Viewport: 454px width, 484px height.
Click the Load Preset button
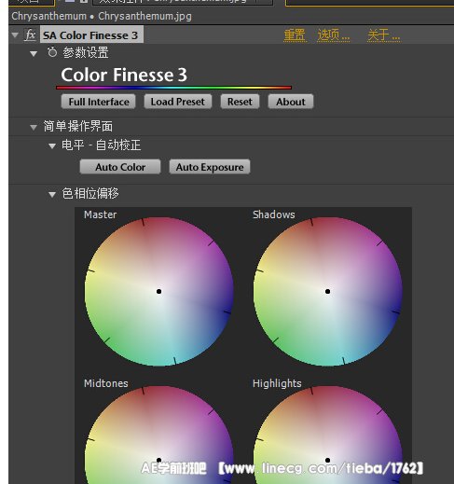(x=178, y=102)
